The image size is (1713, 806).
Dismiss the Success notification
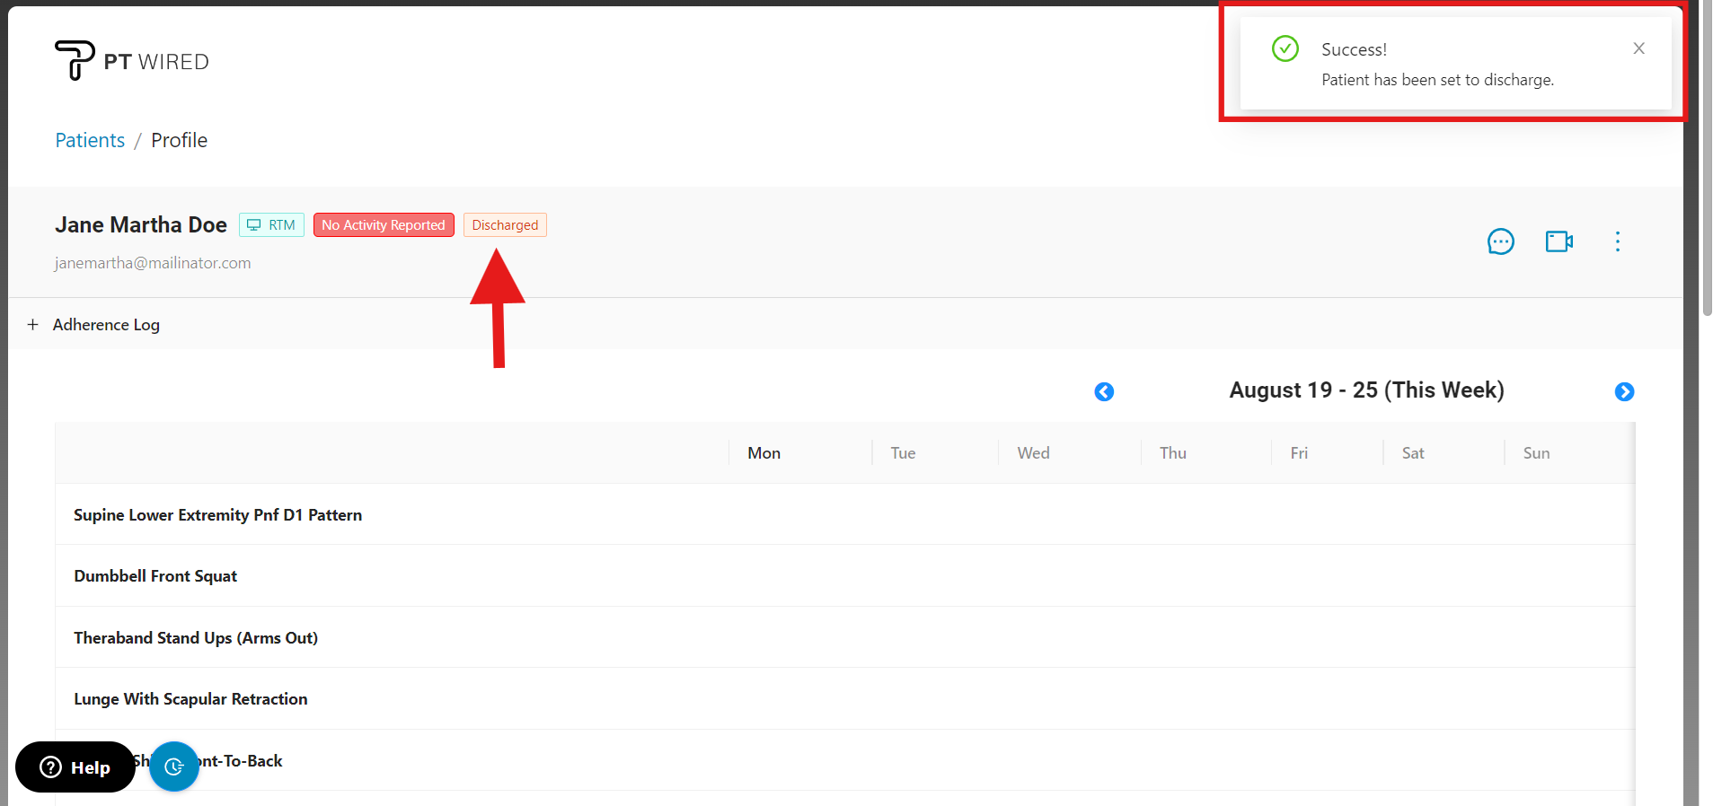(1638, 48)
